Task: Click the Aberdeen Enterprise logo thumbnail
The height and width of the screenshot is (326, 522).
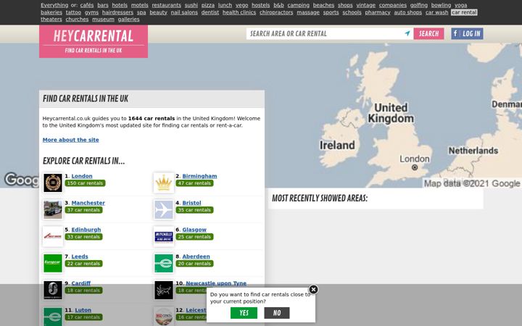Action: (x=164, y=263)
